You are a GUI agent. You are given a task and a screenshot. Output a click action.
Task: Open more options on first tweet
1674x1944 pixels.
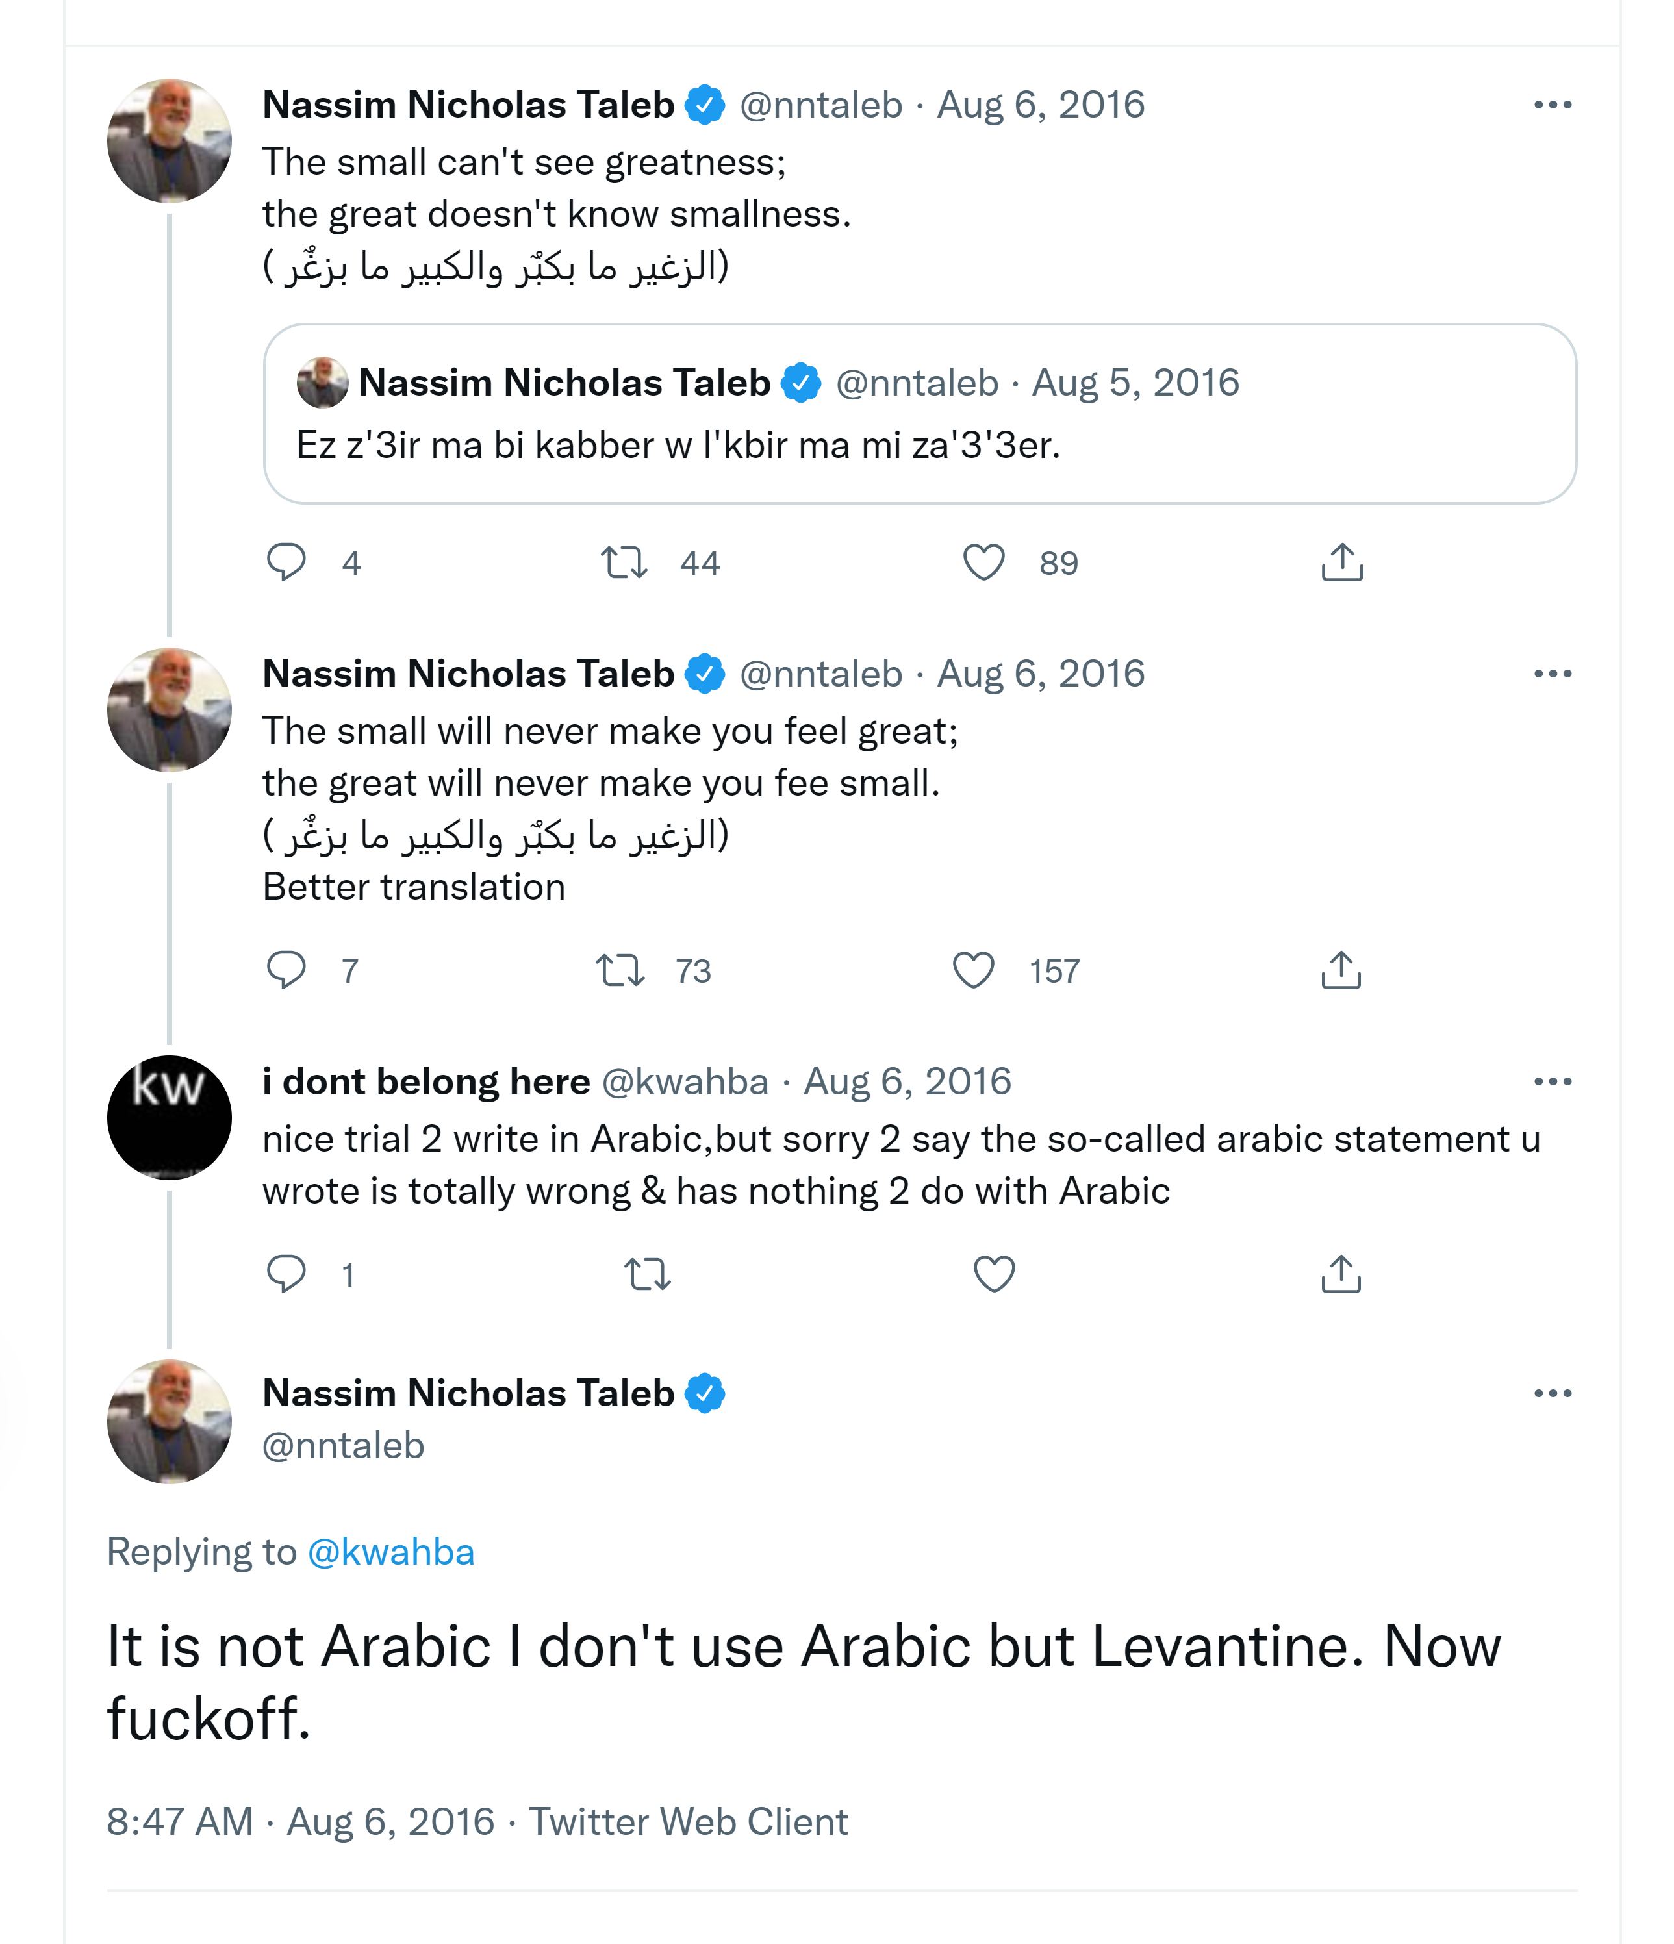click(1552, 105)
